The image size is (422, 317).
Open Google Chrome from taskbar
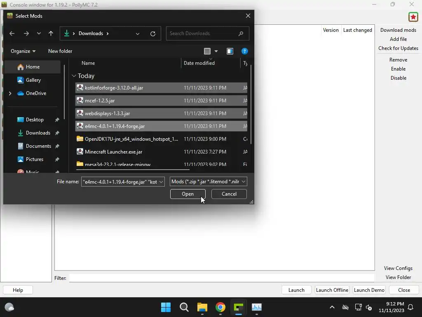click(x=220, y=307)
